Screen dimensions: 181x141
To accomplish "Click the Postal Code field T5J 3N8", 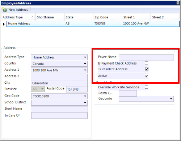I will 77,89.
